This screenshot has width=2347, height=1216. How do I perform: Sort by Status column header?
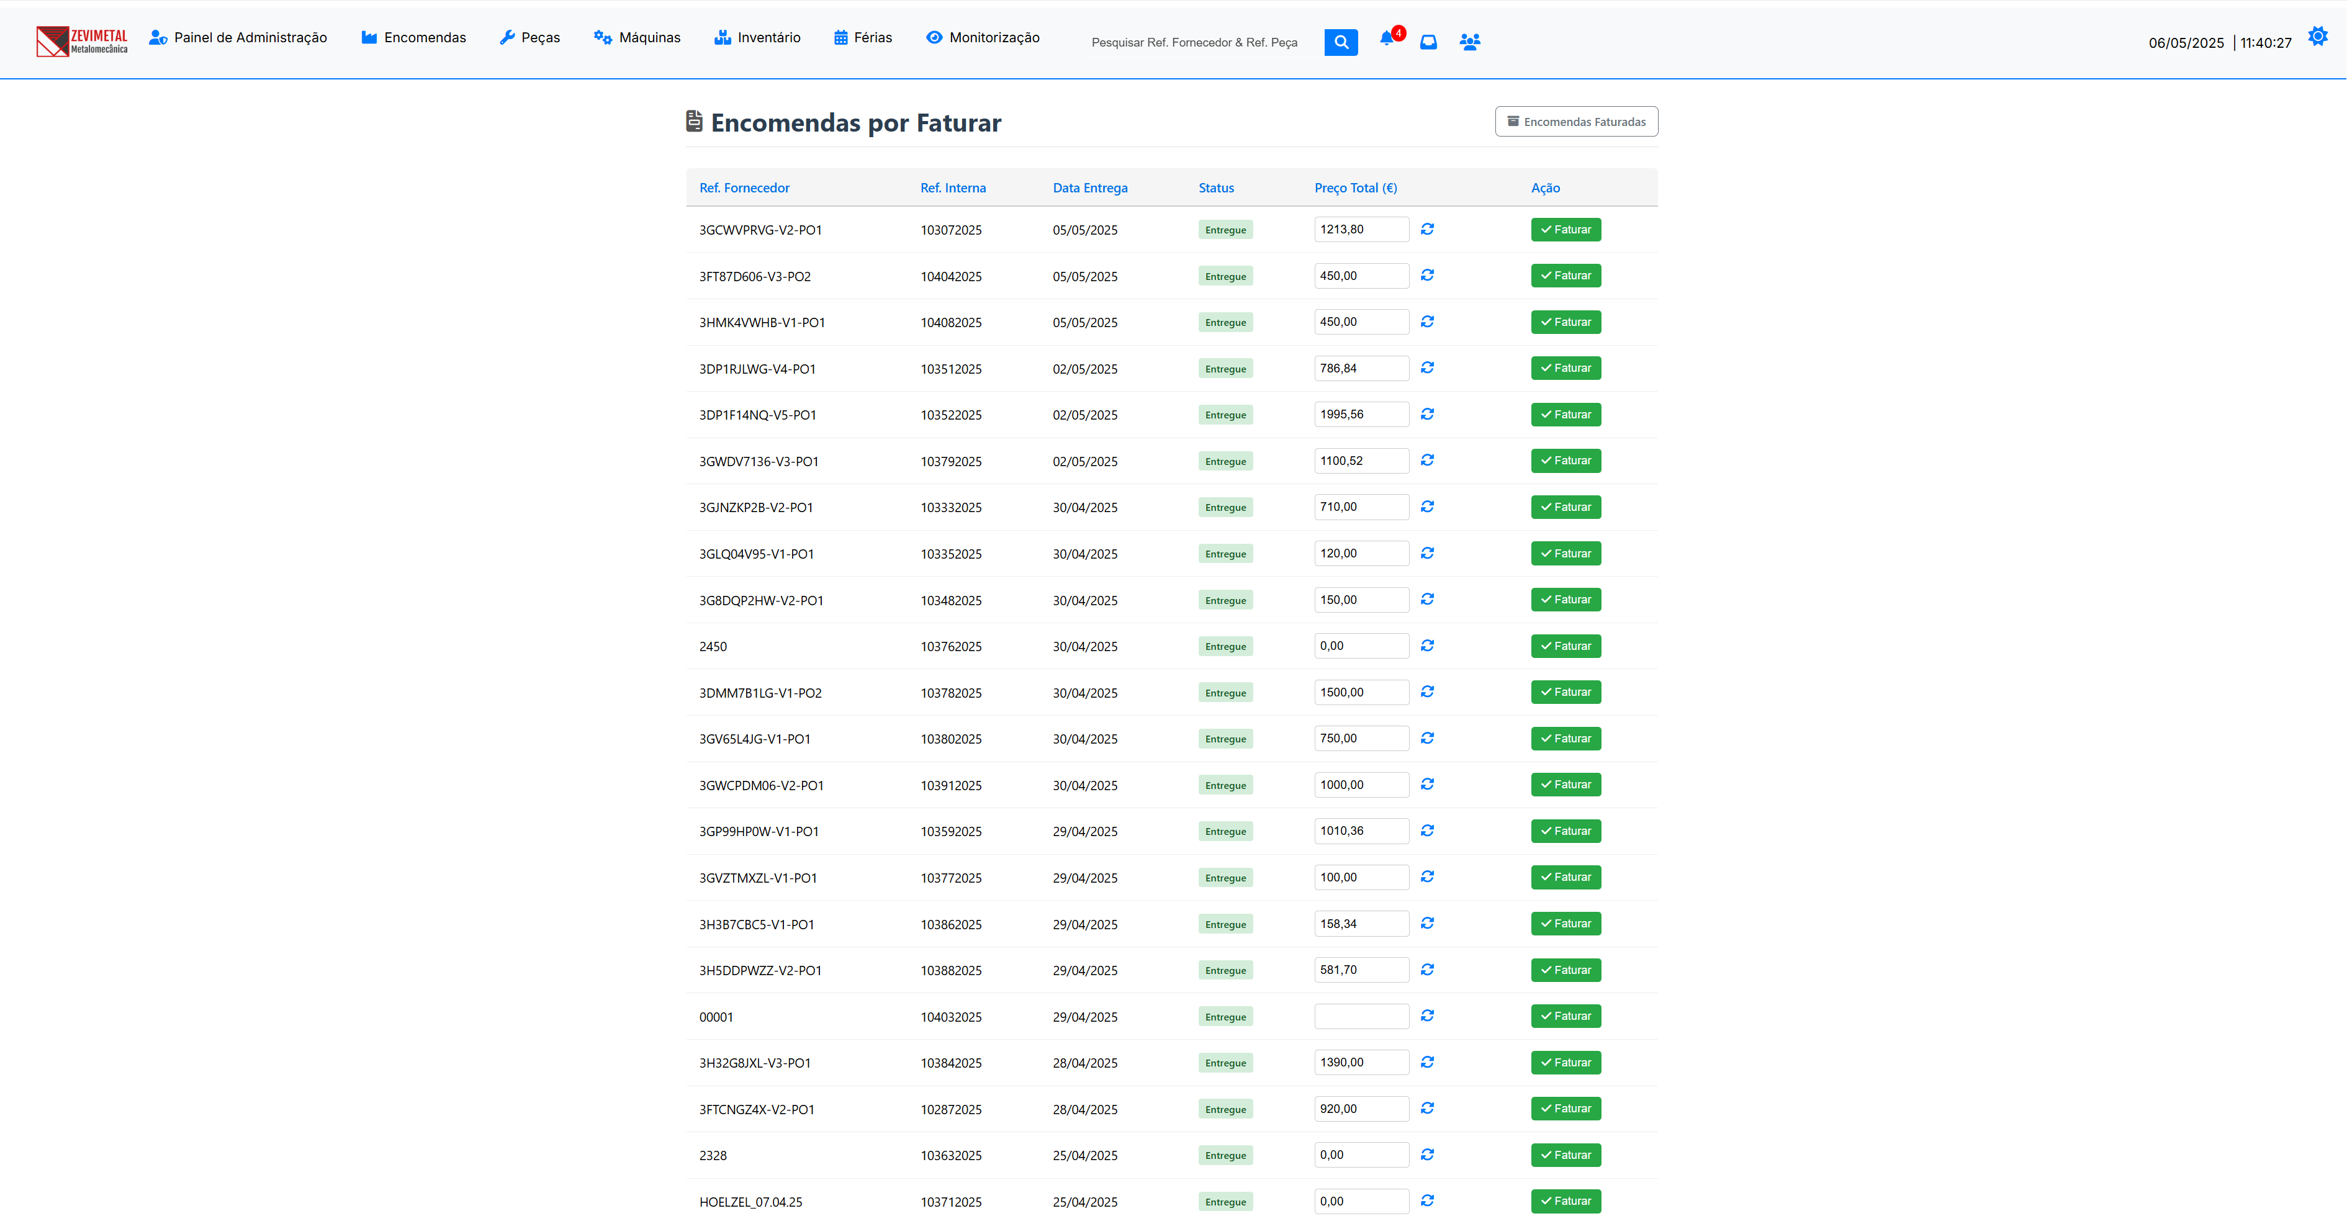tap(1216, 187)
